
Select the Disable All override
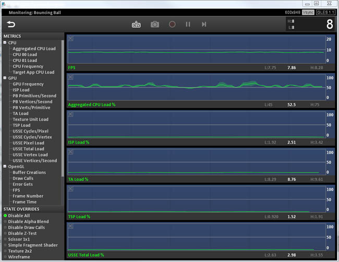(x=19, y=216)
